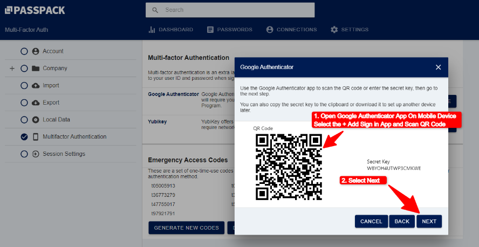This screenshot has width=479, height=247.
Task: Select the Session Settings radio button
Action: (x=24, y=154)
